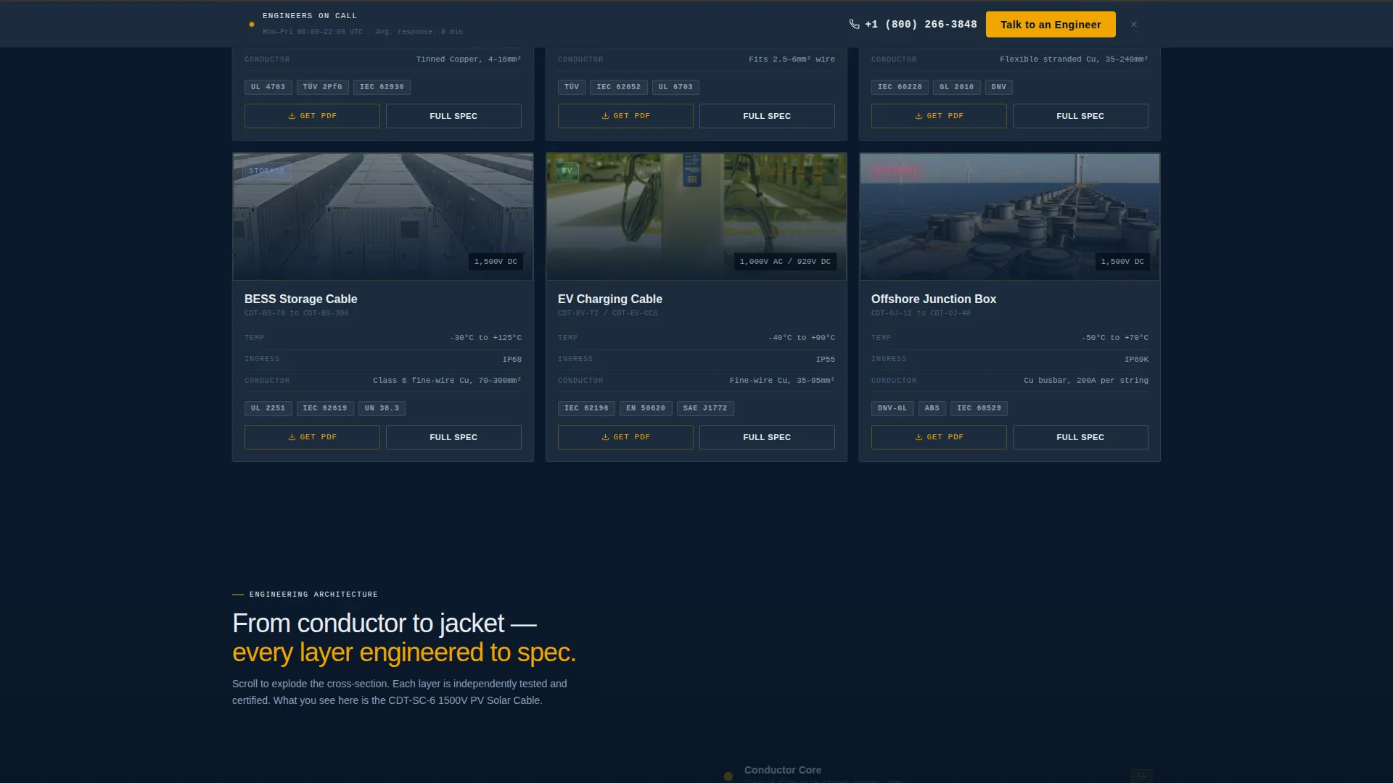The width and height of the screenshot is (1393, 783).
Task: Click the EV Charging Cable product image
Action: 696,216
